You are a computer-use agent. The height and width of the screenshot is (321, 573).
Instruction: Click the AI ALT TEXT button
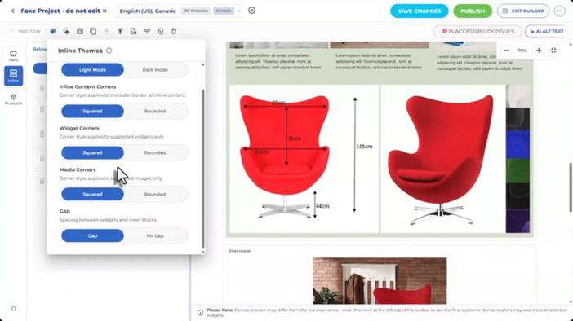547,32
